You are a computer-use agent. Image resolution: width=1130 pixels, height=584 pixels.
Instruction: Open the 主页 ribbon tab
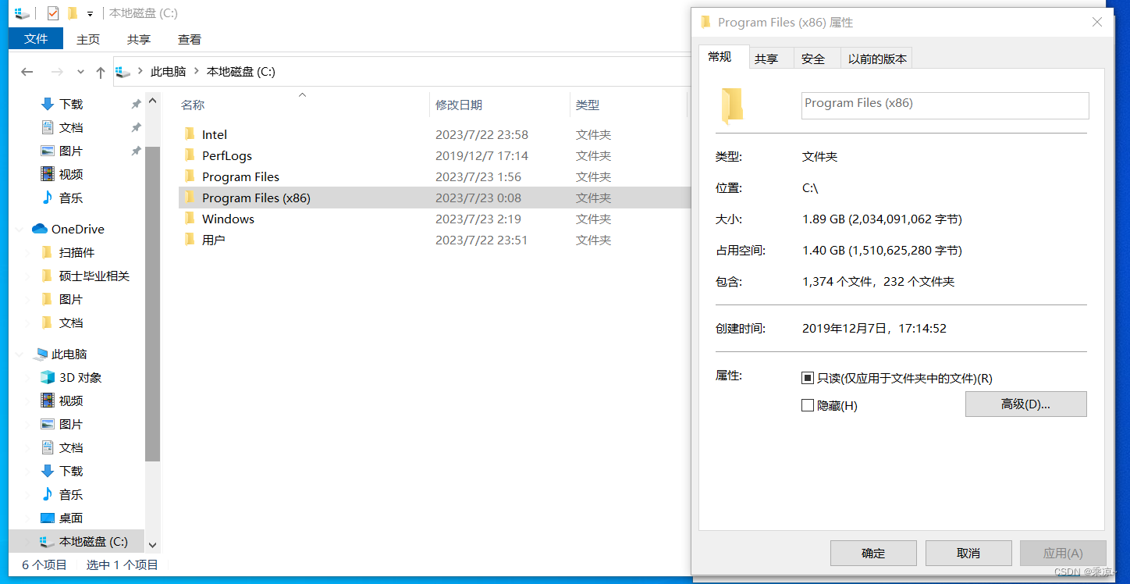[88, 39]
